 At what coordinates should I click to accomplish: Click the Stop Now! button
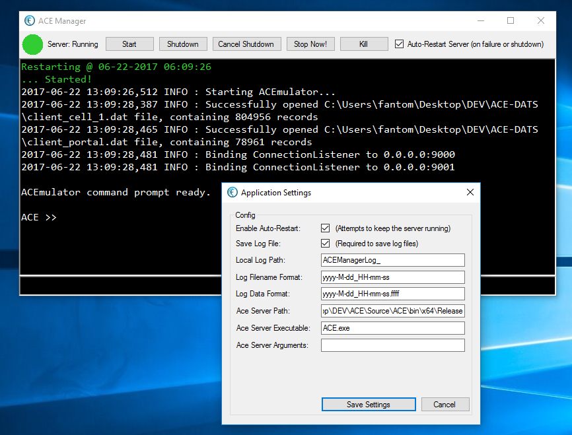pyautogui.click(x=310, y=44)
